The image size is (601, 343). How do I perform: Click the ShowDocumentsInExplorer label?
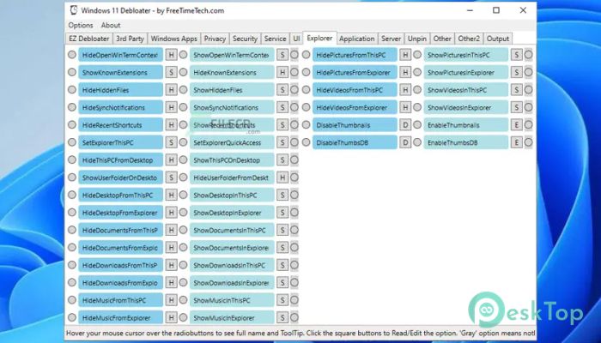tap(232, 248)
